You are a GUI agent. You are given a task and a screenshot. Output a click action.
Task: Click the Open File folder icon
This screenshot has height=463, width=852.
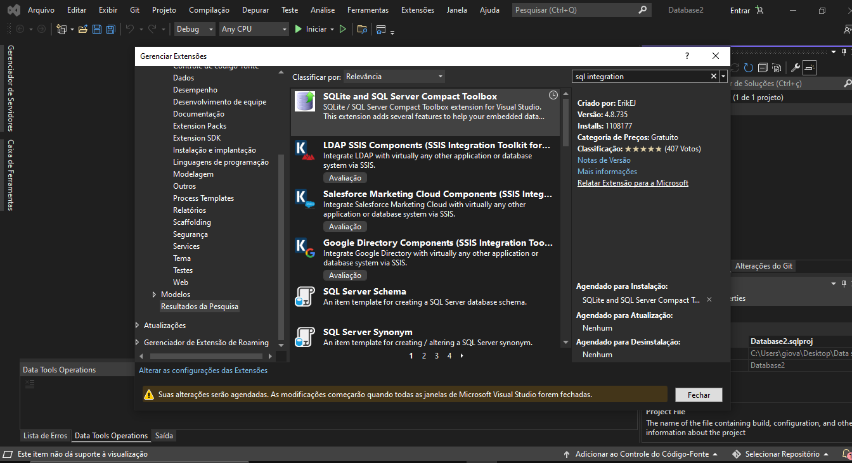82,29
